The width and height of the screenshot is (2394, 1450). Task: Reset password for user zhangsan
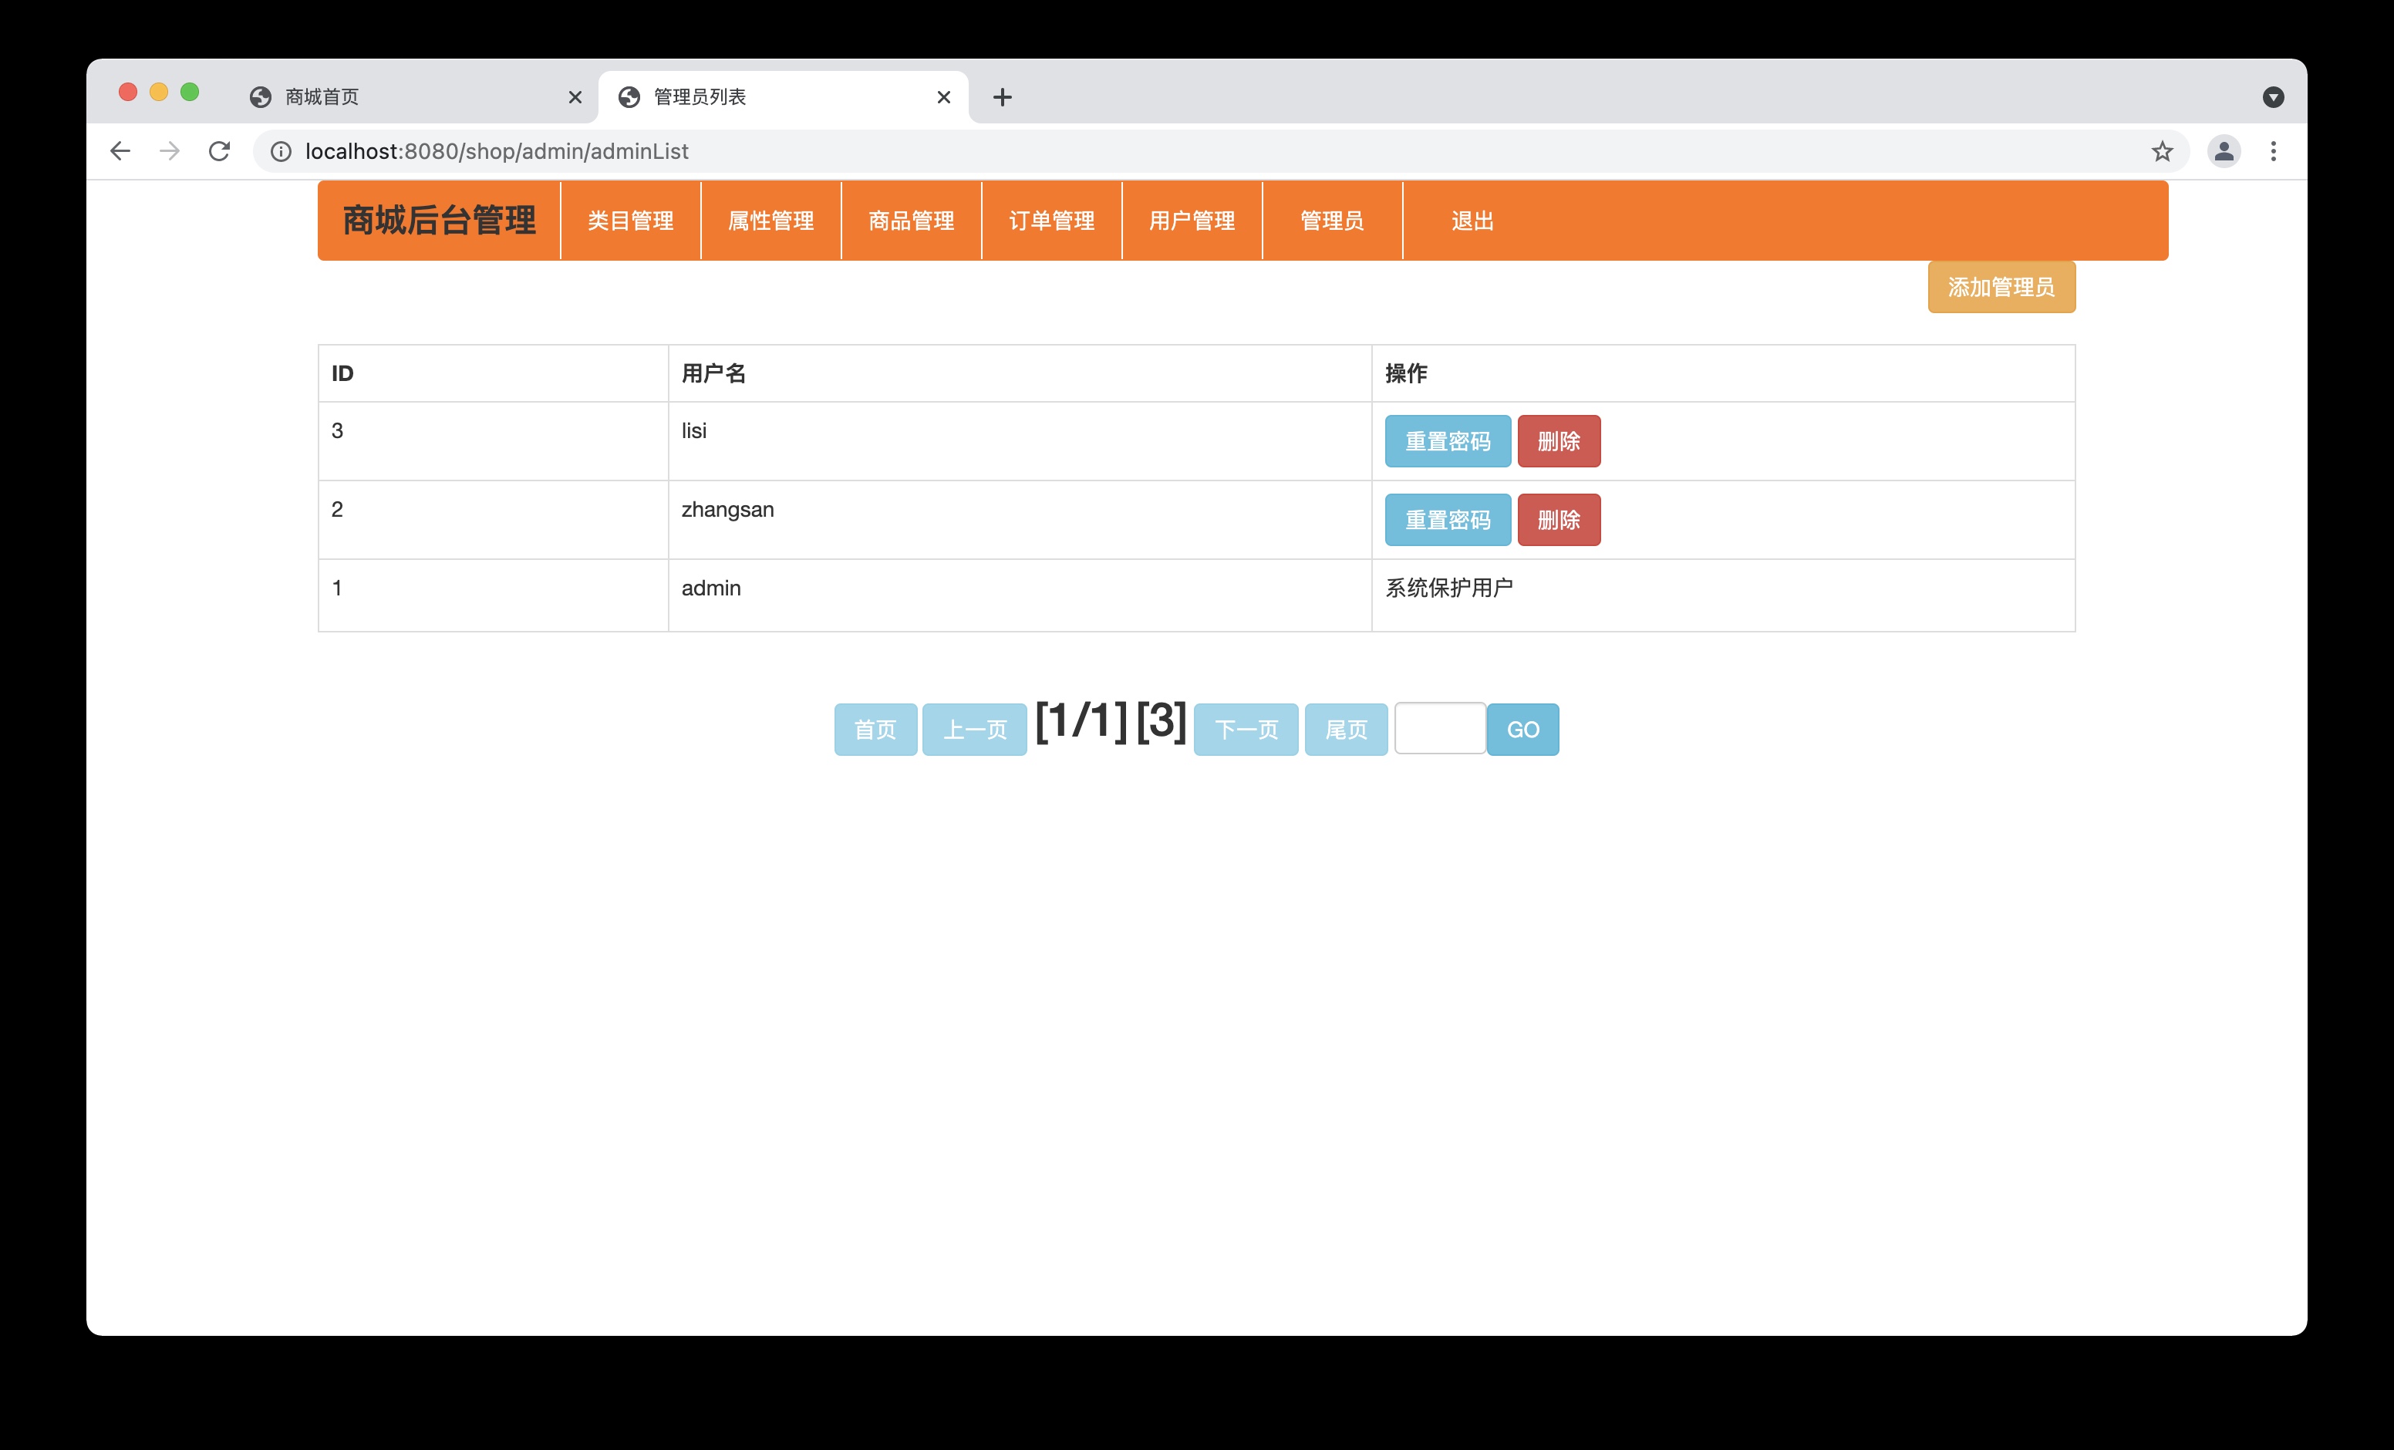[1448, 520]
